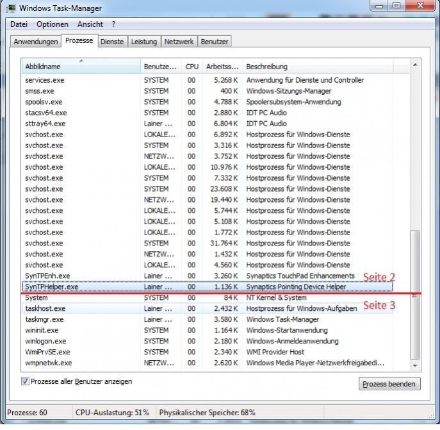Image resolution: width=440 pixels, height=430 pixels.
Task: Select the smss.exe process row
Action: pos(207,91)
